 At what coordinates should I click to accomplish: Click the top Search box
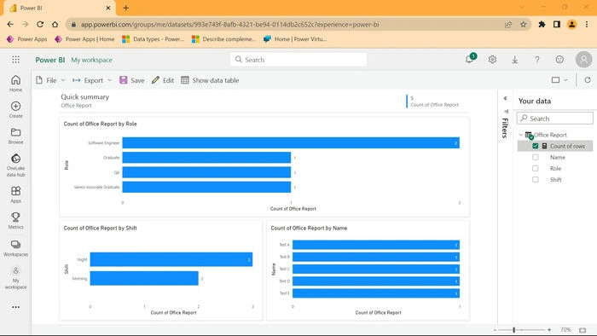(x=298, y=60)
